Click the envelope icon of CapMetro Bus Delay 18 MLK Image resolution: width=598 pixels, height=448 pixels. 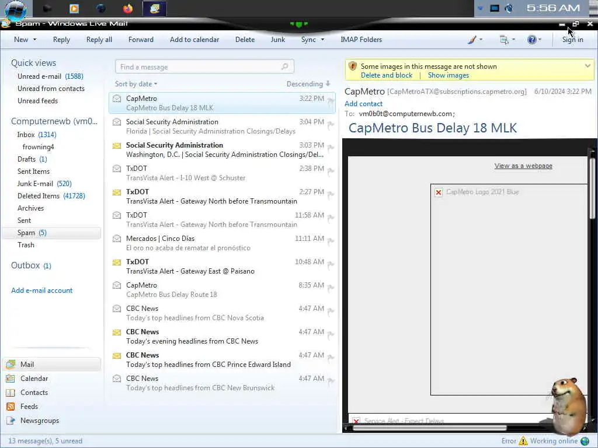(x=117, y=99)
